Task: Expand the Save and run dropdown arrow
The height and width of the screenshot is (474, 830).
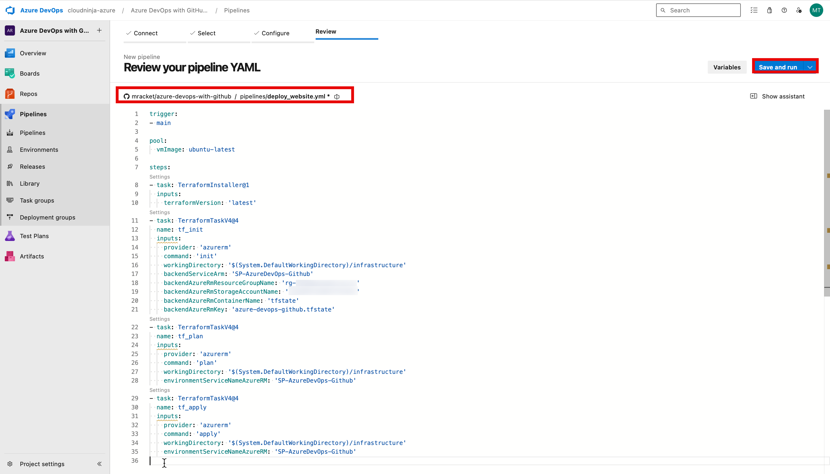Action: (x=810, y=67)
